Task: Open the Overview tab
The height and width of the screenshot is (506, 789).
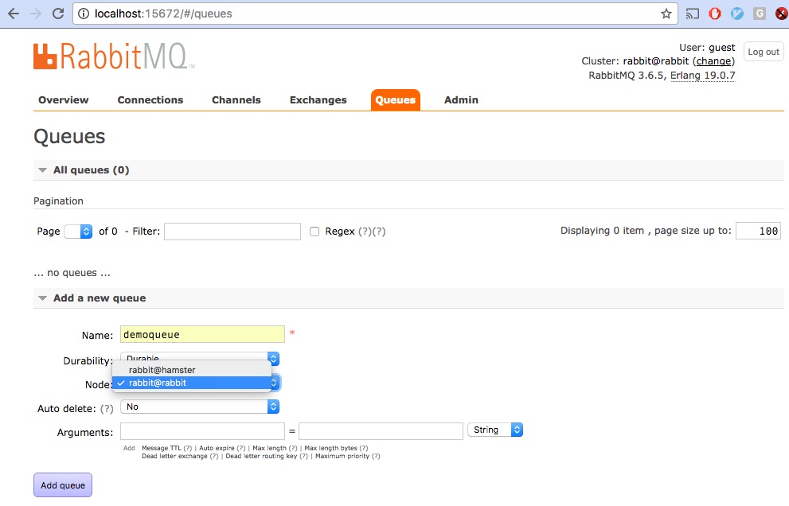Action: tap(64, 100)
